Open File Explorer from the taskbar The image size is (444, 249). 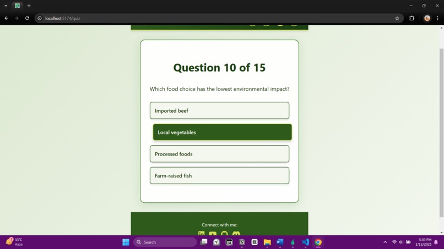pos(267,242)
